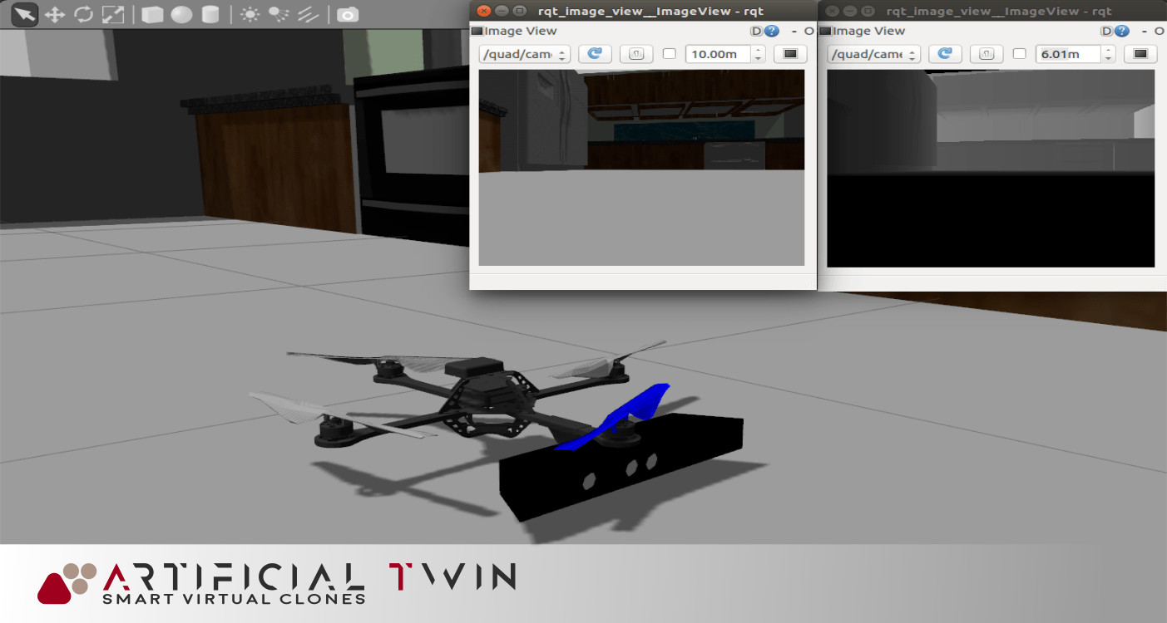Click the O close control in right Image View
Viewport: 1167px width, 623px height.
1159,31
